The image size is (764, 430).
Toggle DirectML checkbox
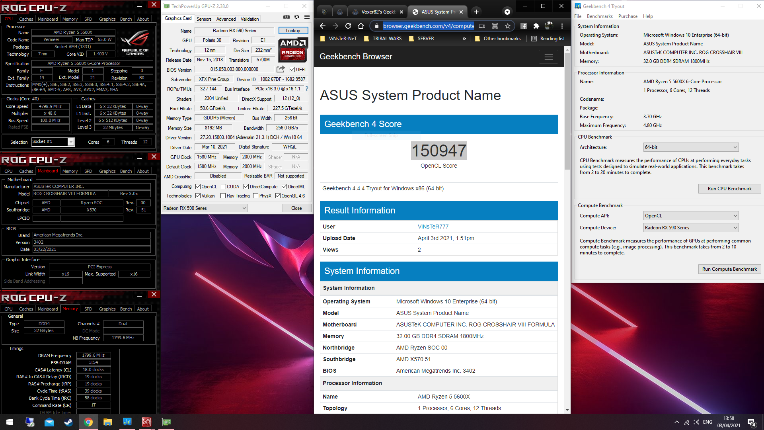[x=284, y=187]
